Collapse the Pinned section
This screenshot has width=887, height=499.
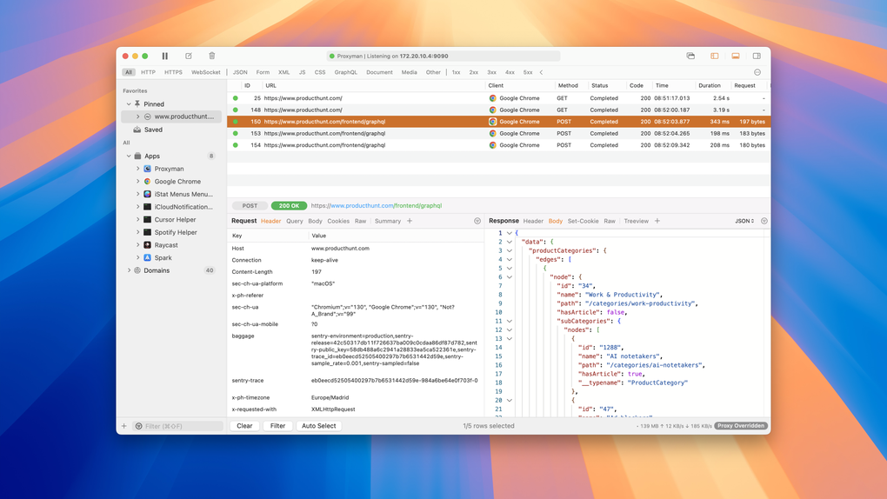[x=129, y=104]
